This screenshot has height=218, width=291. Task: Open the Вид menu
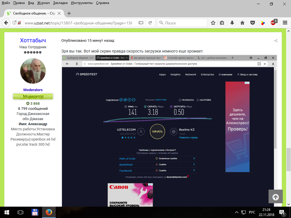coord(31,3)
